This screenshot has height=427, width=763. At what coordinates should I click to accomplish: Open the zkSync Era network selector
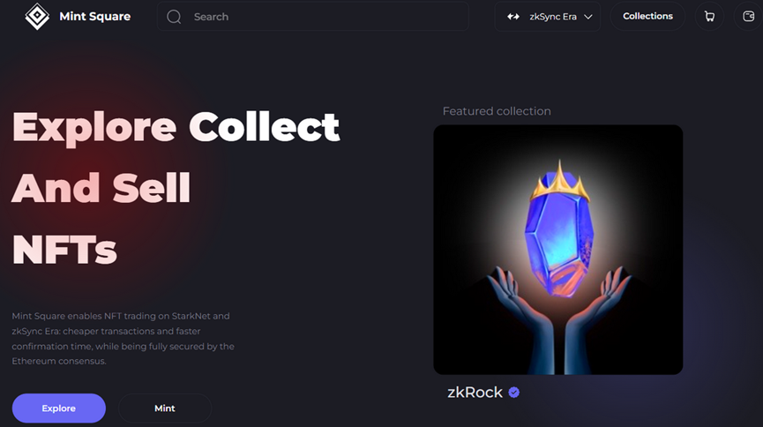[548, 17]
